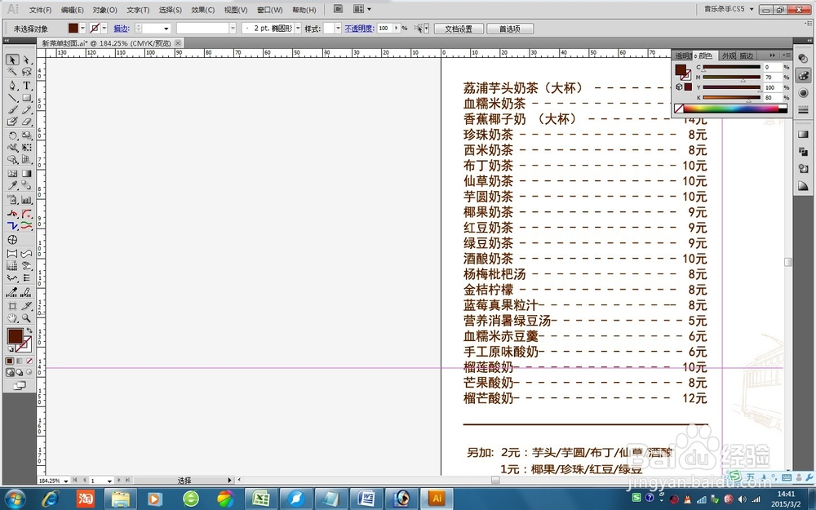816x510 pixels.
Task: Open the Windows Start button
Action: coord(14,499)
